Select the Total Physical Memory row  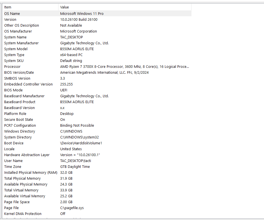point(97,178)
